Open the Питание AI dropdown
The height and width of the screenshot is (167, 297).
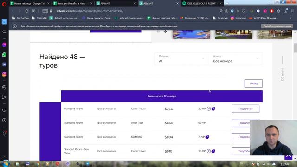(x=181, y=59)
